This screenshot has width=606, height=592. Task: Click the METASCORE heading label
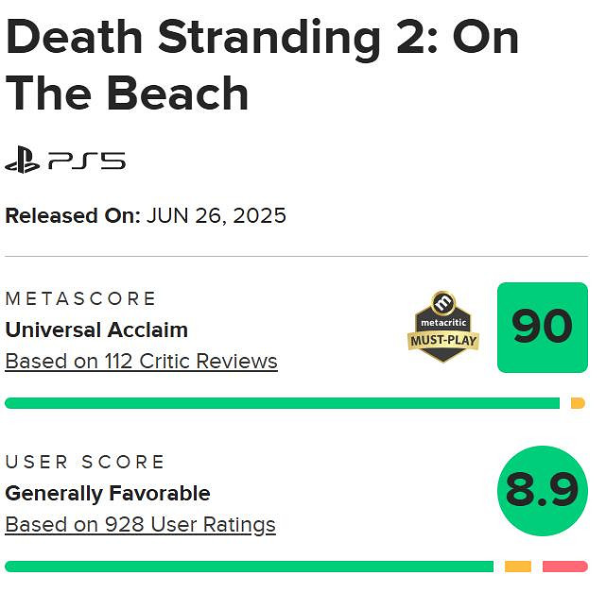(x=81, y=298)
